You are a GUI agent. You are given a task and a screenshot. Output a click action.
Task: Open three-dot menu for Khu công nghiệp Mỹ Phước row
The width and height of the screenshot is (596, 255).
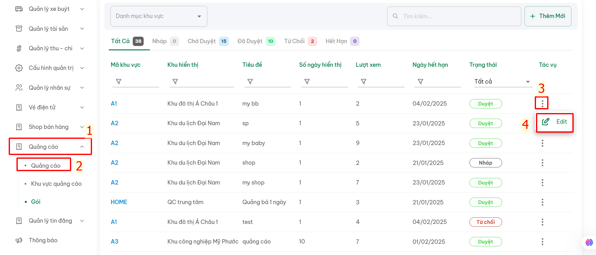coord(542,242)
